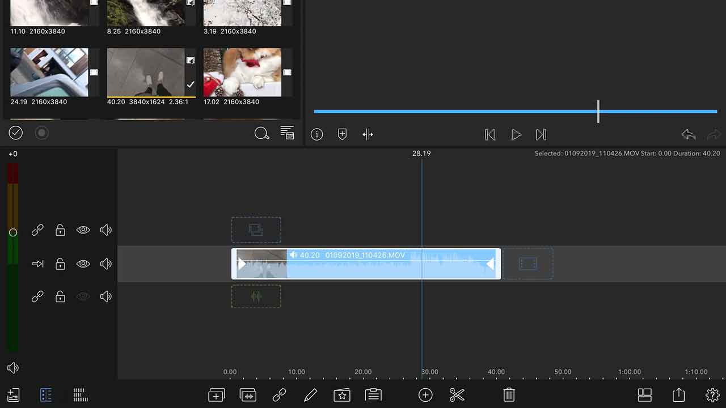Open the clipboard attributes tool
The width and height of the screenshot is (726, 408).
coord(373,395)
